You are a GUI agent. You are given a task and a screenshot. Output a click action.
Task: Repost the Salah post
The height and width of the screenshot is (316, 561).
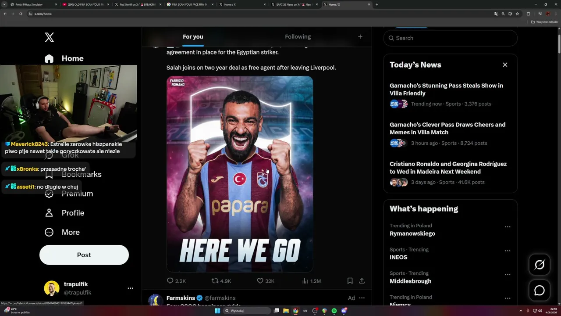(x=221, y=281)
